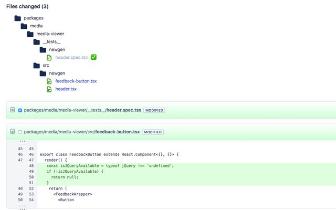
Task: Click the MODIFIED badge on feedback-button.tsx
Action: tap(153, 132)
